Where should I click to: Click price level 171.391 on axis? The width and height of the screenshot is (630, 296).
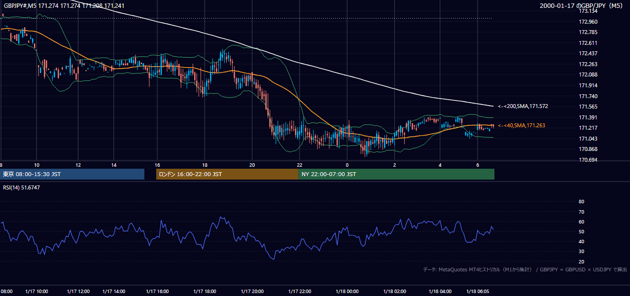588,117
